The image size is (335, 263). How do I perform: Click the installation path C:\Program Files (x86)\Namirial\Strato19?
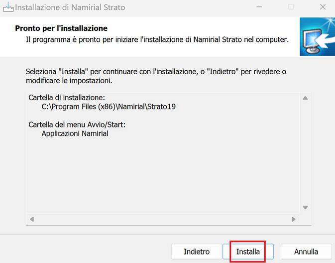tap(109, 107)
